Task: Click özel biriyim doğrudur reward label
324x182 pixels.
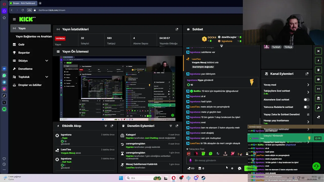Action: 203,67
